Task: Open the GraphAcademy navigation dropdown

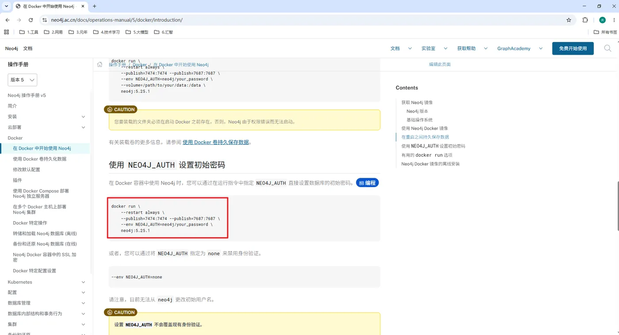Action: pos(520,49)
